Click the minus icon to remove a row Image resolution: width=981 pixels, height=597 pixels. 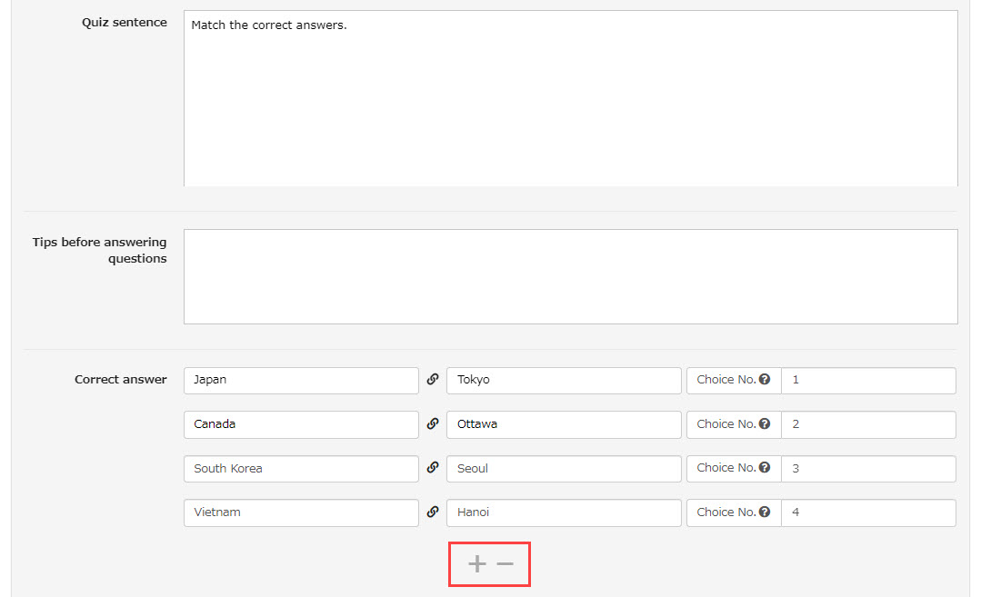506,564
